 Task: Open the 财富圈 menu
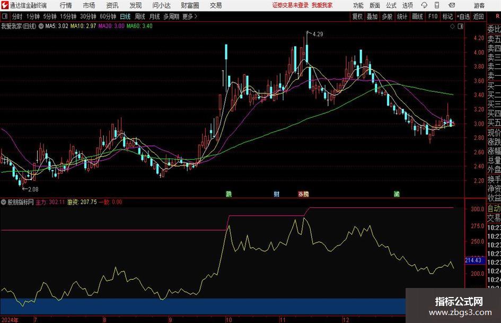(190, 5)
